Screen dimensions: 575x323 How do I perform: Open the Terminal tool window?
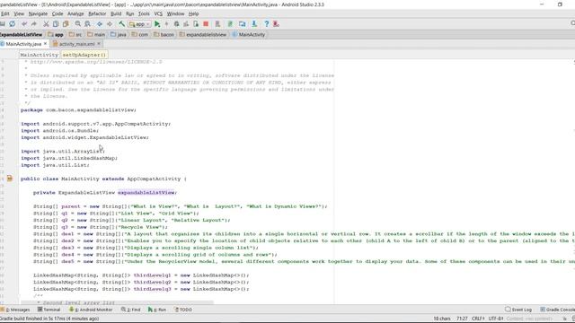pos(49,310)
